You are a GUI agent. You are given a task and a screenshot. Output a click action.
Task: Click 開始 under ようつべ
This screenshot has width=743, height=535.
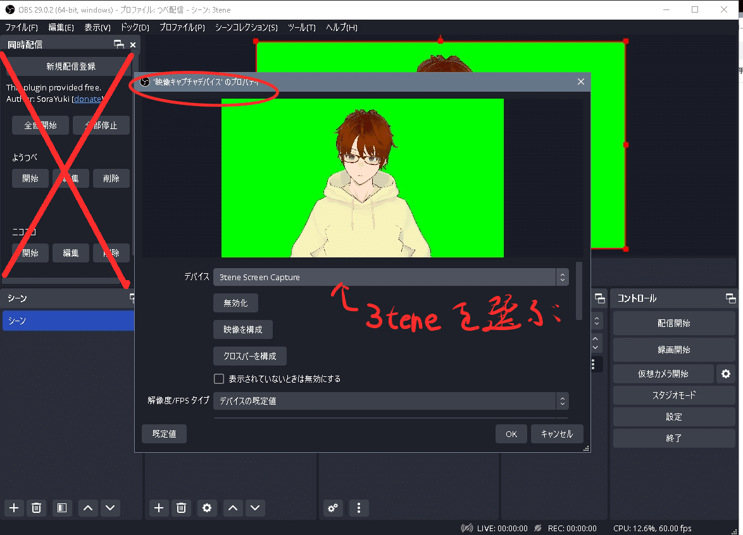point(30,178)
